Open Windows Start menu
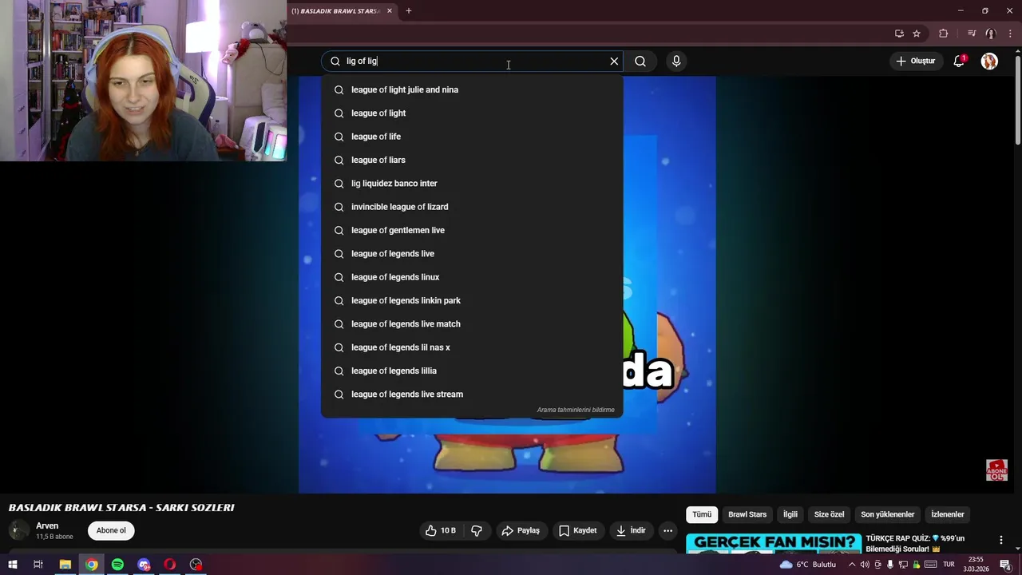 12,565
